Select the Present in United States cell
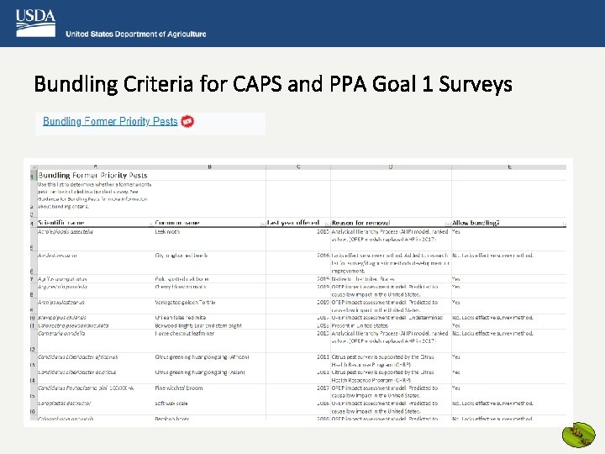Viewport: 605px width, 454px height. point(391,325)
